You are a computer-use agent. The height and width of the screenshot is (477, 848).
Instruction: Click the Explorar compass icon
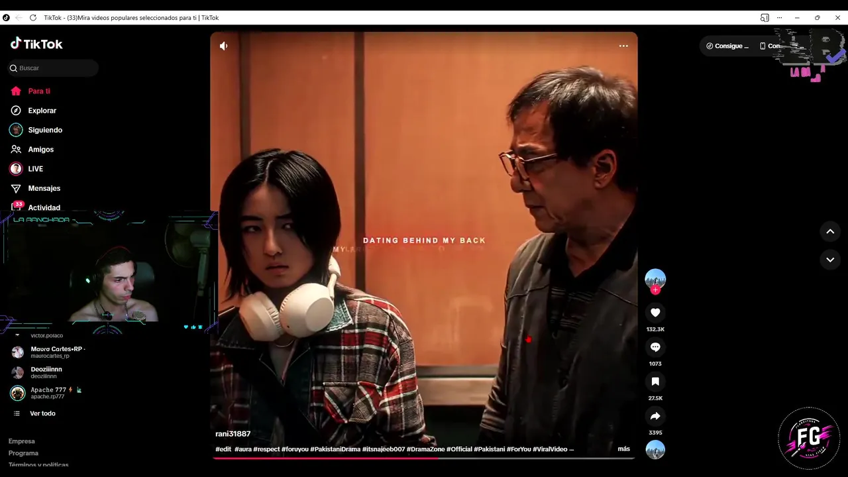click(16, 111)
